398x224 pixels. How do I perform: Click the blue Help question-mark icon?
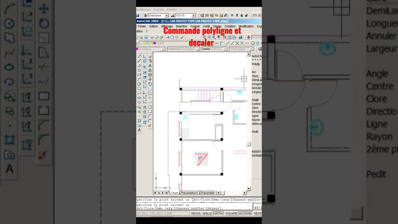pos(240,37)
